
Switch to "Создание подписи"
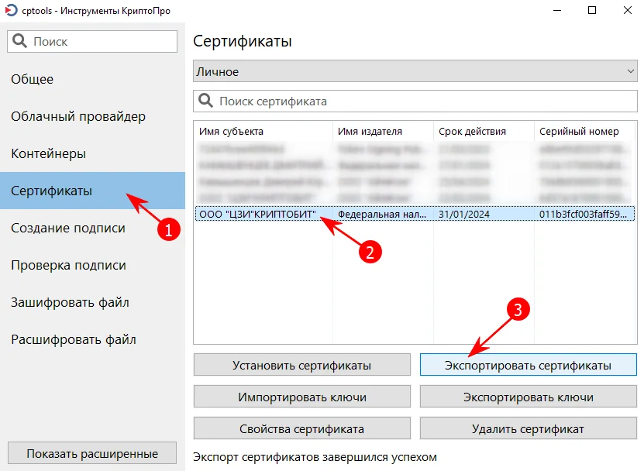click(x=69, y=228)
